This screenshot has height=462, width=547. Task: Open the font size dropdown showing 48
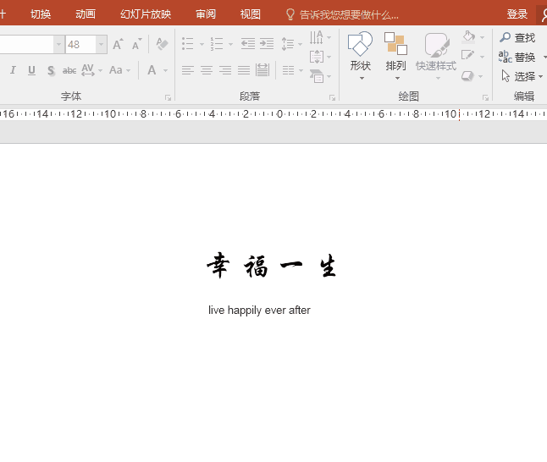point(102,44)
